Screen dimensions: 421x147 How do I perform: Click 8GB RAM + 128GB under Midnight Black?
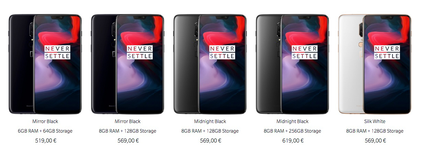click(210, 131)
